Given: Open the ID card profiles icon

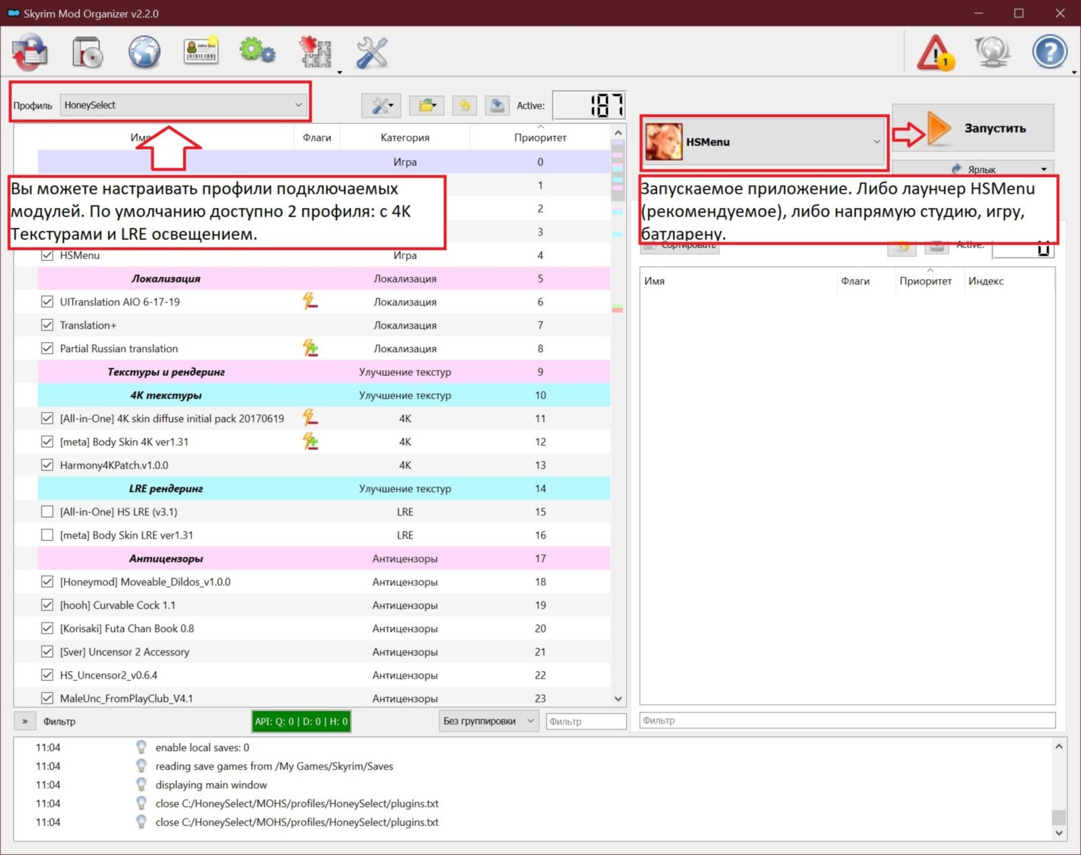Looking at the screenshot, I should click(x=201, y=51).
